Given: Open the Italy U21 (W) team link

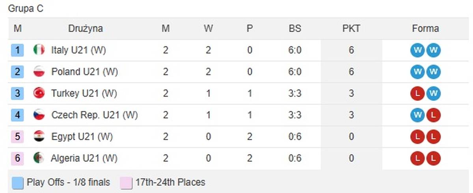Looking at the screenshot, I should 78,50.
